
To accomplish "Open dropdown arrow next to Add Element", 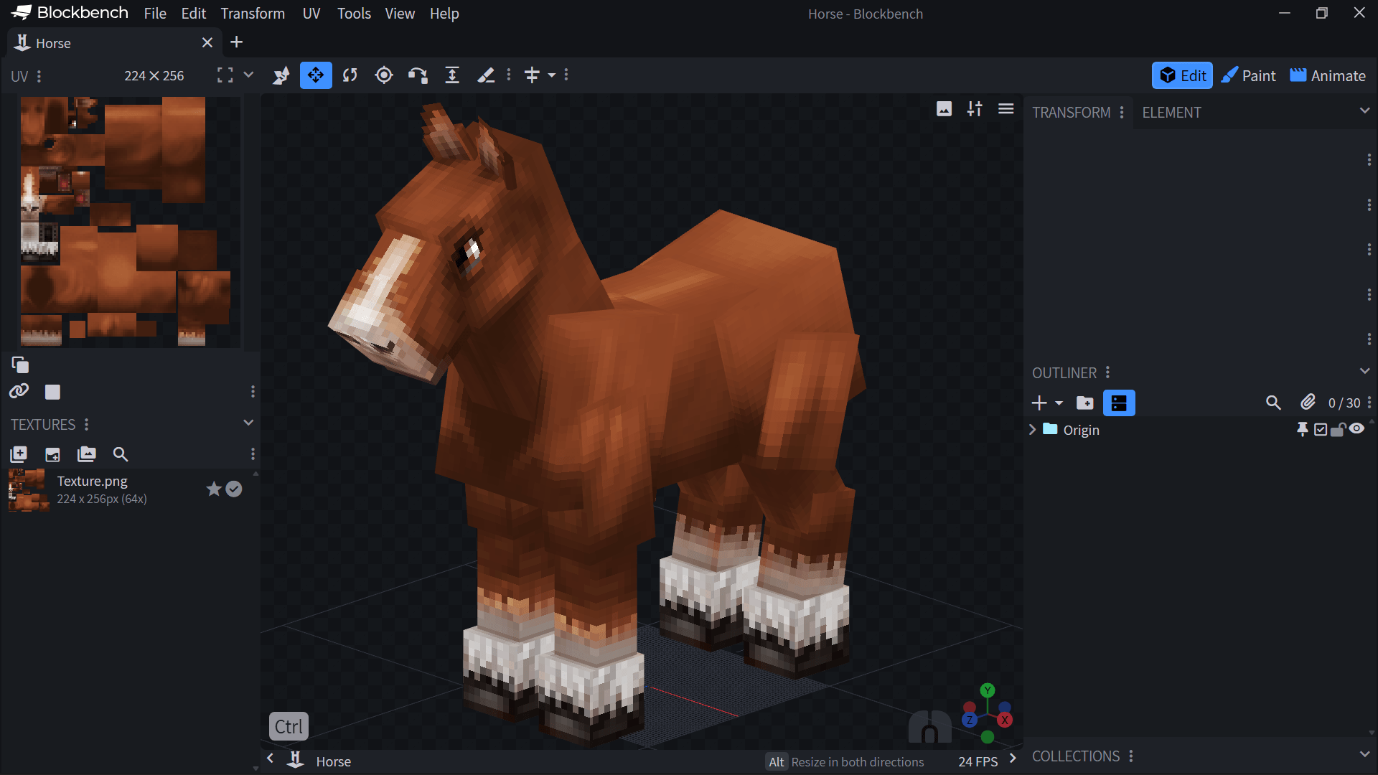I will click(1059, 403).
